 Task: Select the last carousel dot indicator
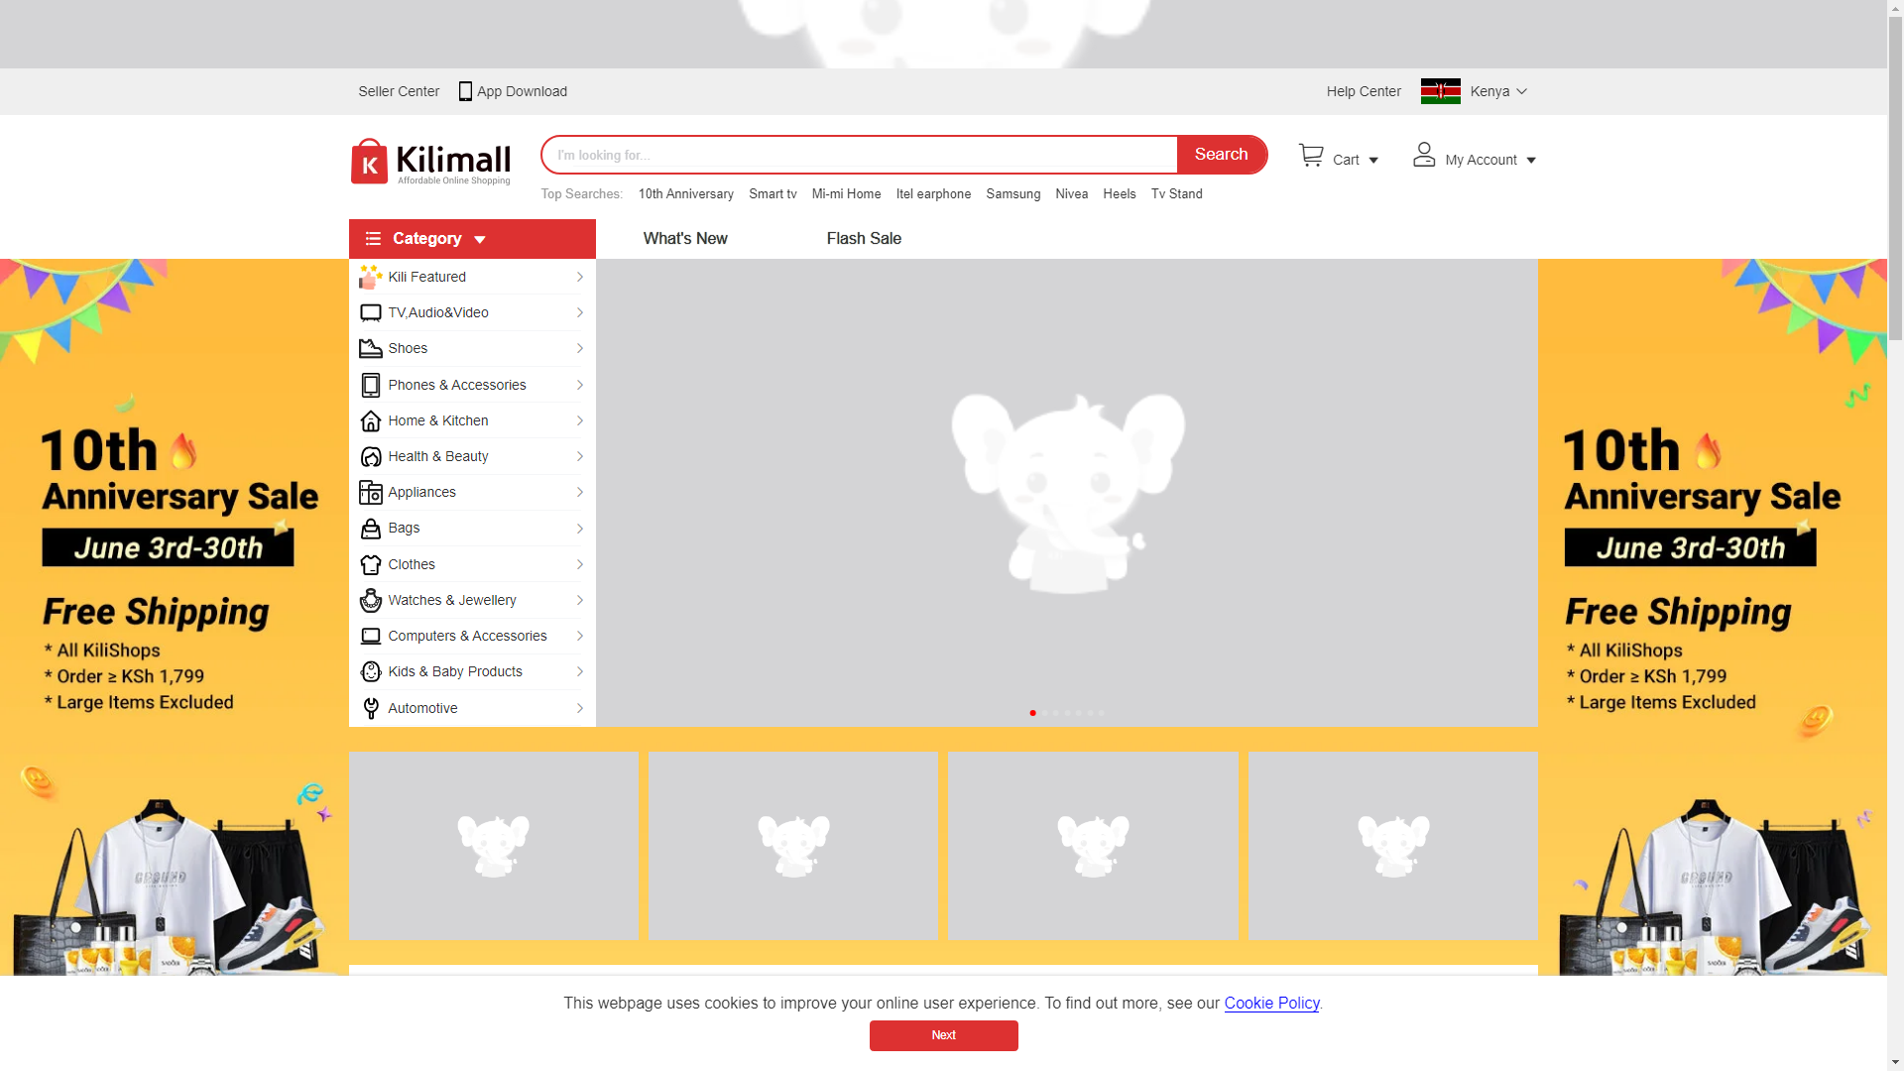coord(1101,713)
